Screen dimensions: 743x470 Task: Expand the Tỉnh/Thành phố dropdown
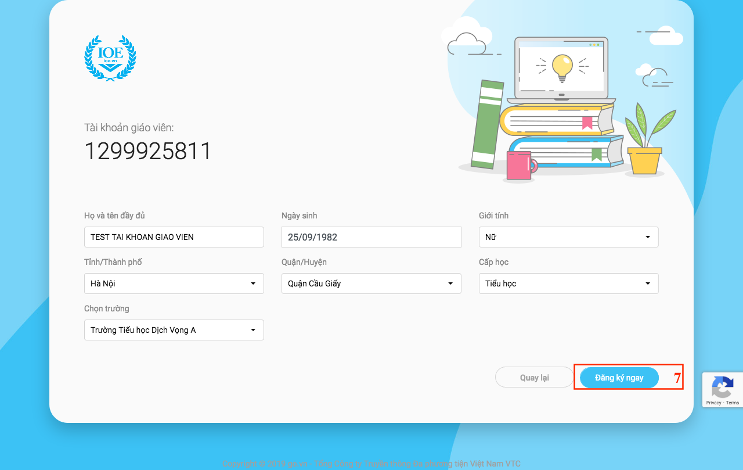[174, 284]
